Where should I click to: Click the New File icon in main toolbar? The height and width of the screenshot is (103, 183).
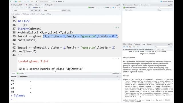[x=11, y=1]
